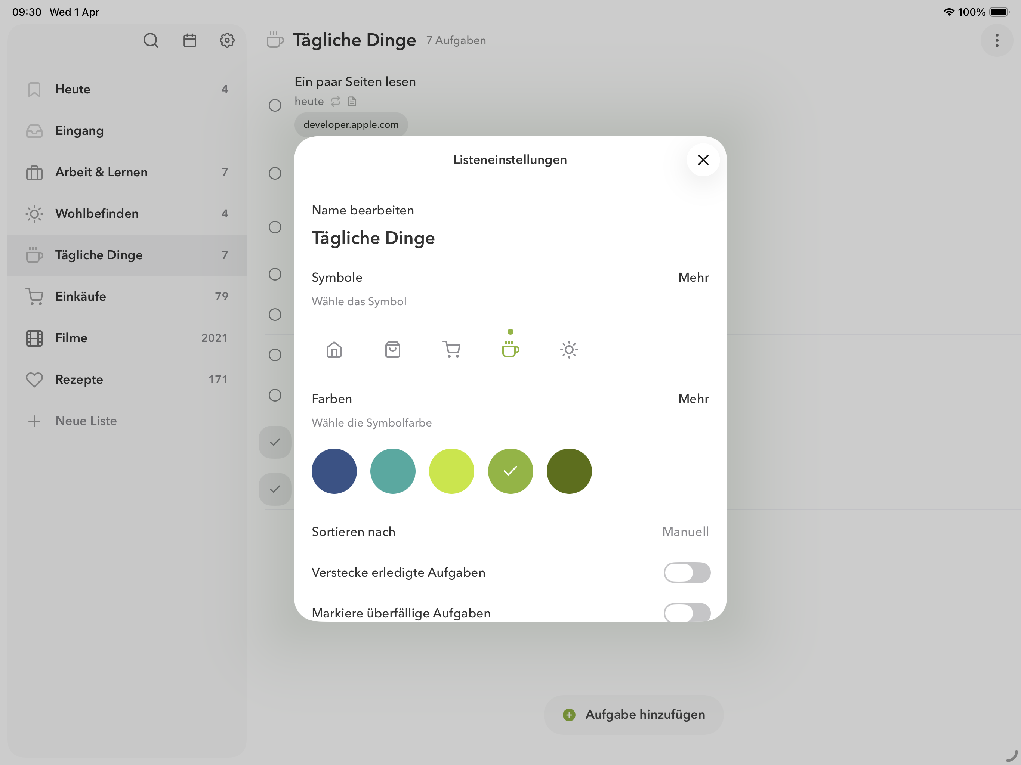Enable Markiere überfällige Aufgaben switch

tap(687, 612)
